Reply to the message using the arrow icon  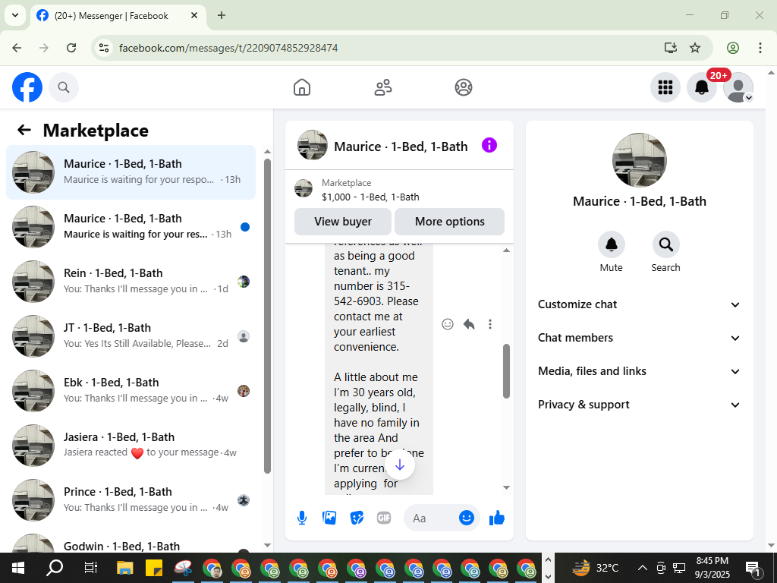point(469,324)
